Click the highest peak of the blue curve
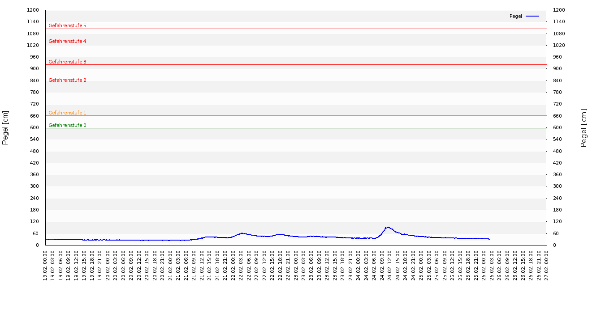Viewport: 605px width, 313px height. (388, 227)
